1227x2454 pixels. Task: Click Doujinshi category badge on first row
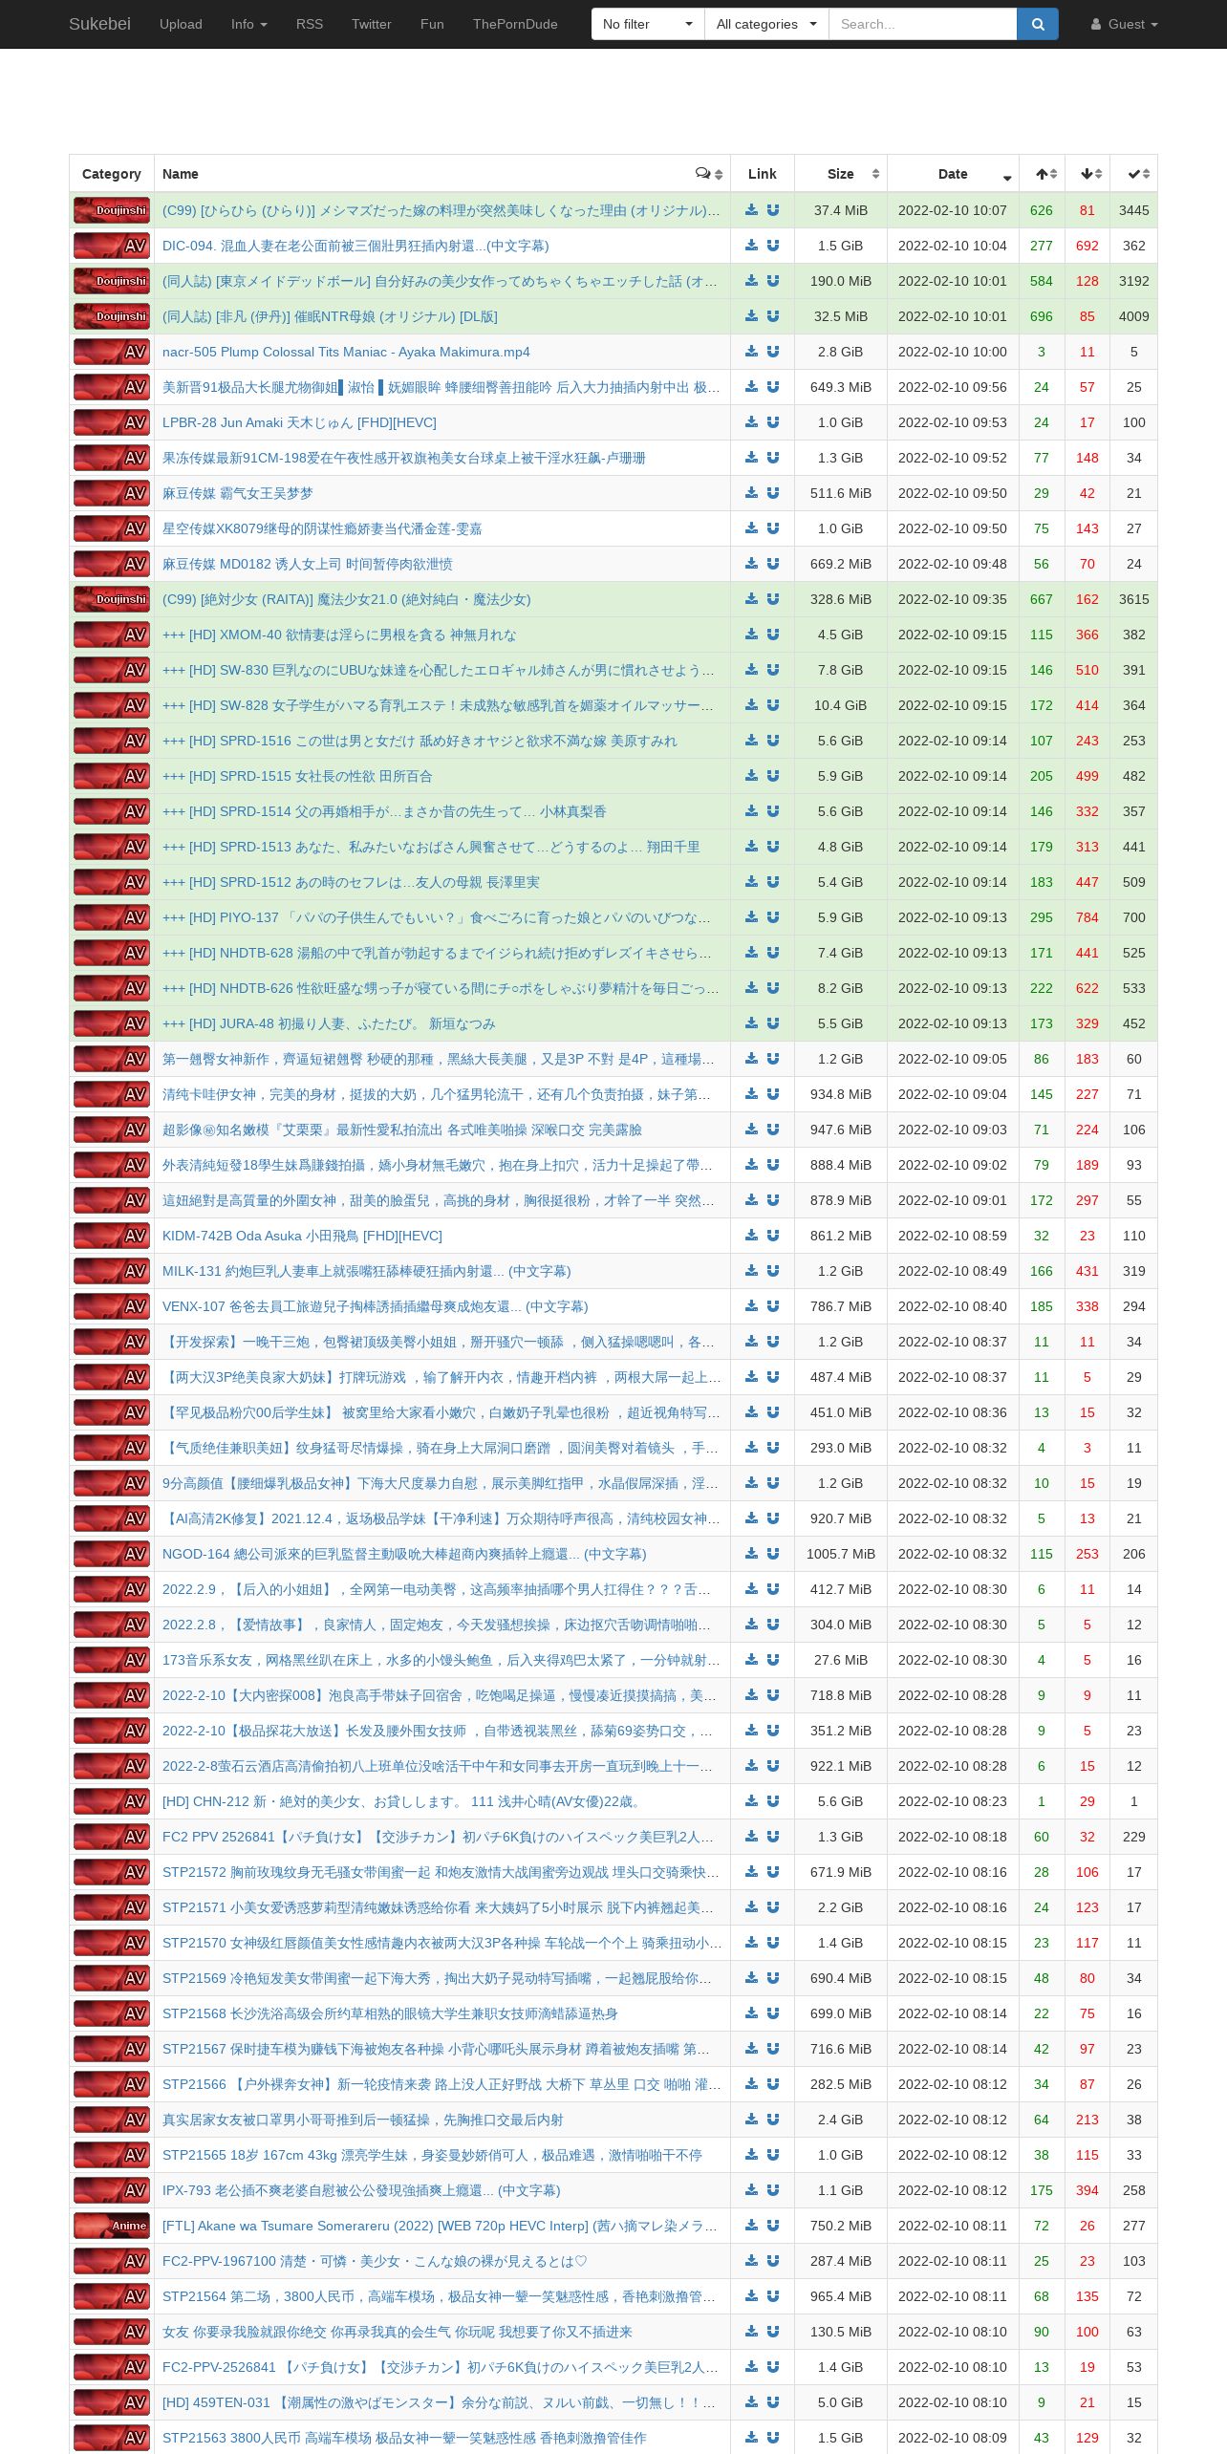112,210
